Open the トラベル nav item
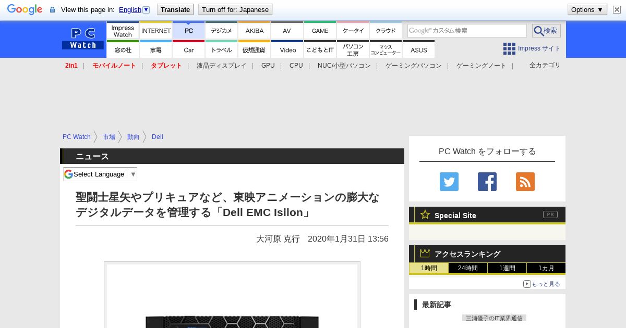626x328 pixels. 222,49
